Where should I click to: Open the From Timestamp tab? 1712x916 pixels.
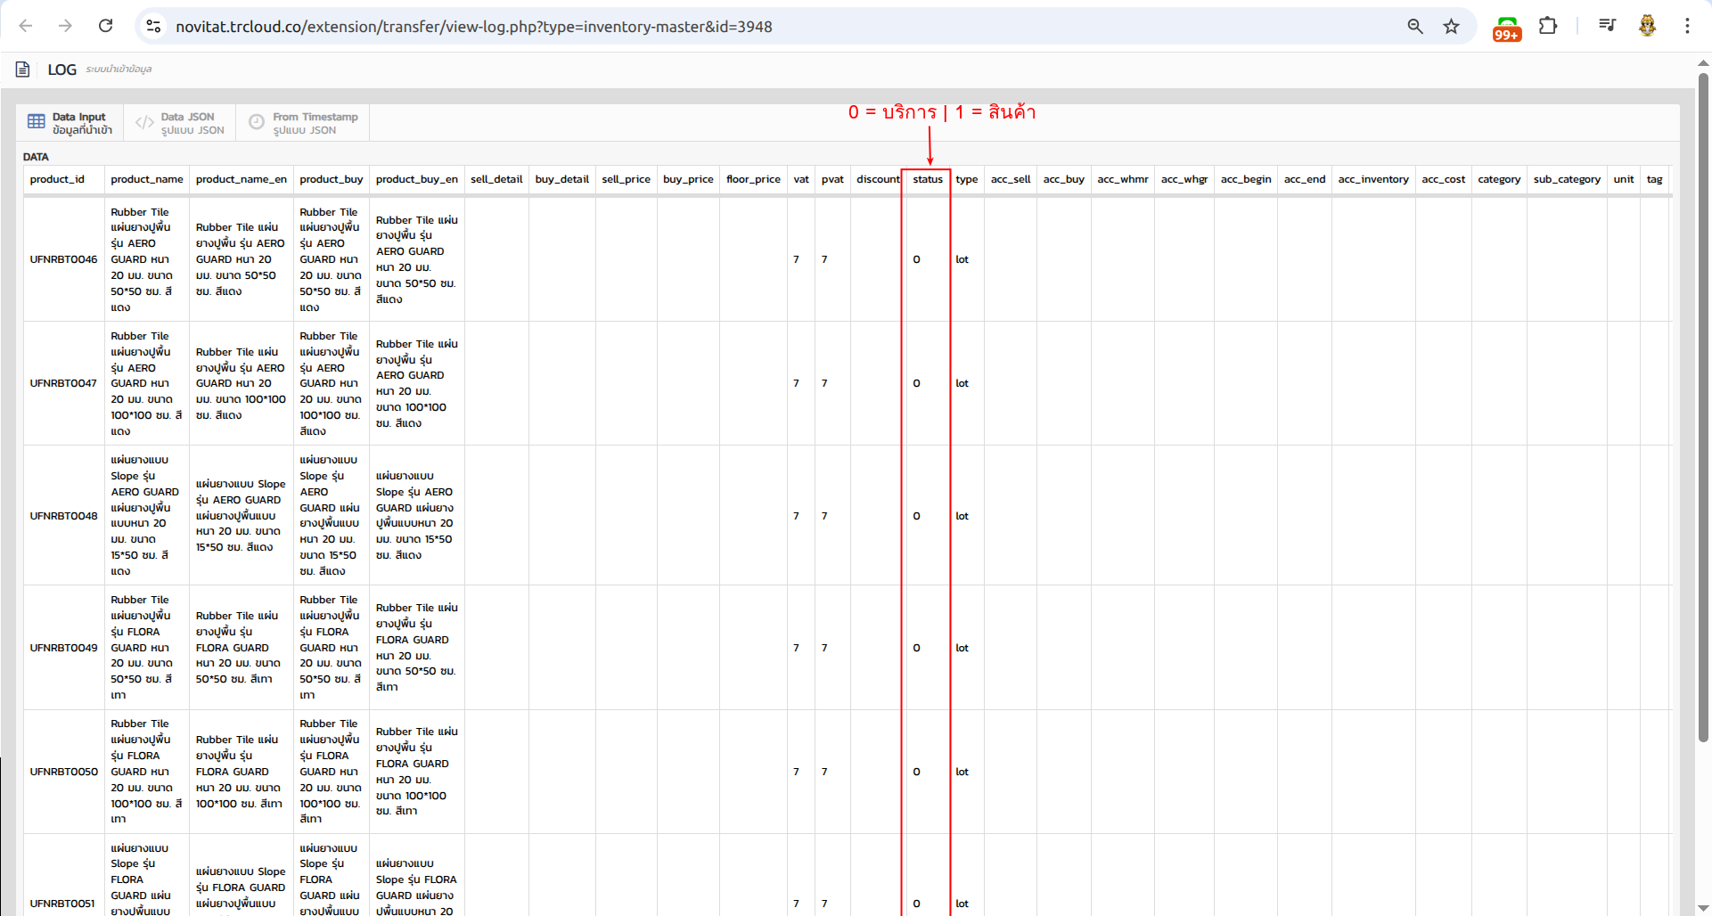point(303,123)
